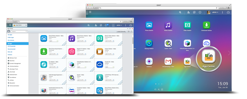Click search magnifier in App Center window header
The width and height of the screenshot is (247, 99).
pyautogui.click(x=88, y=25)
